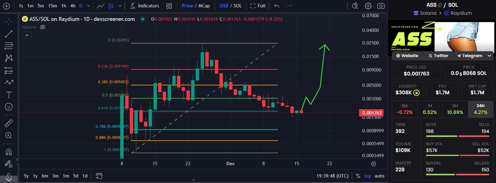Toggle log scale mode
The height and width of the screenshot is (183, 496).
point(368,176)
